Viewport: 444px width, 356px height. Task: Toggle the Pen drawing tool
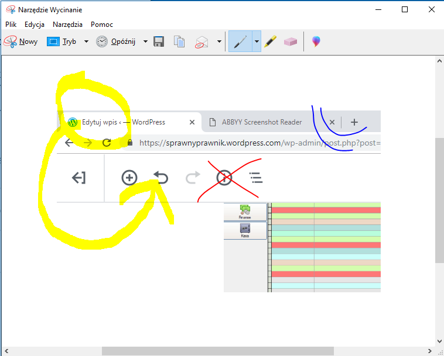tap(240, 42)
